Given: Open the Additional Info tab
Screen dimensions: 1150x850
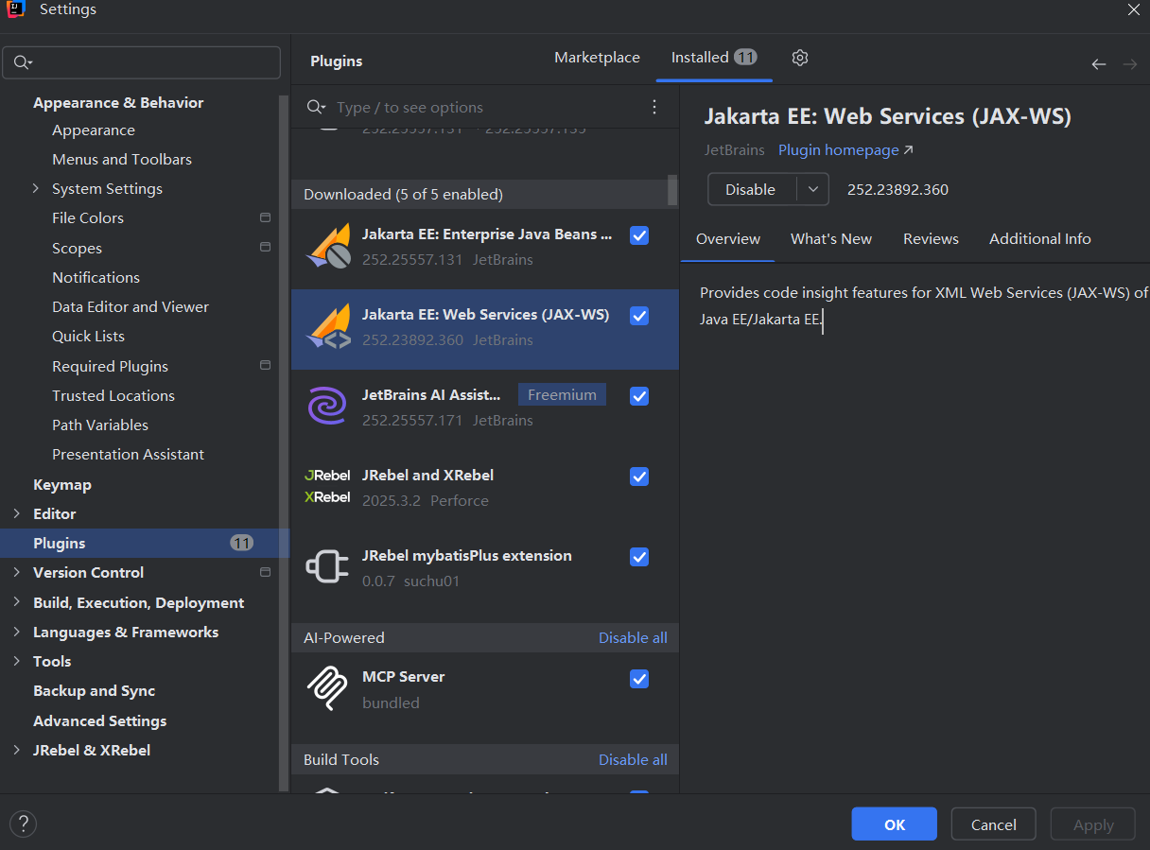Looking at the screenshot, I should pos(1040,239).
